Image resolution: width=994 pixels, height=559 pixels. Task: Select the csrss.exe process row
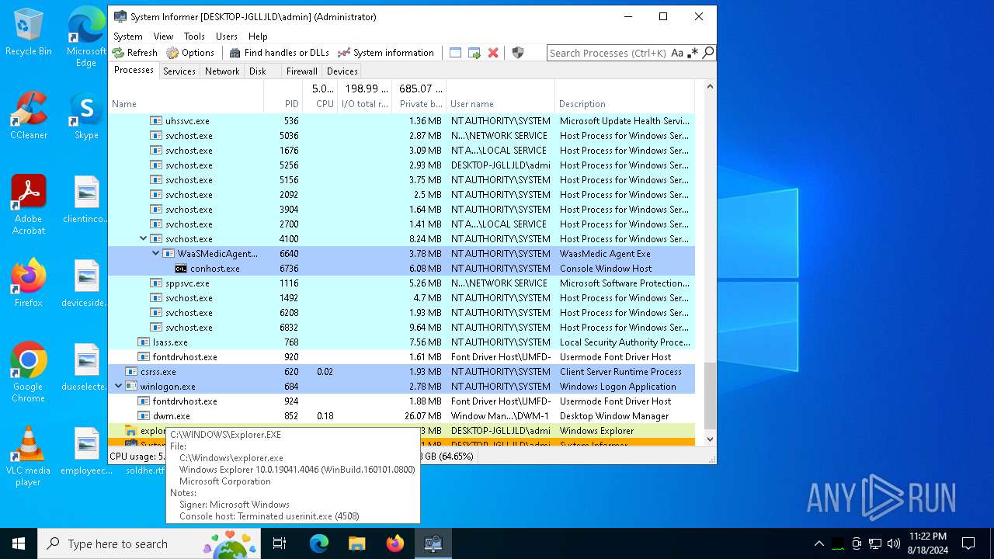point(401,372)
